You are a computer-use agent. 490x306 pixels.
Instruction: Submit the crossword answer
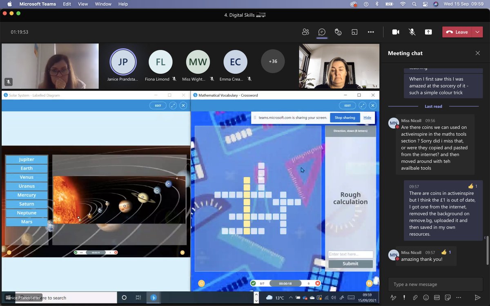click(x=350, y=264)
